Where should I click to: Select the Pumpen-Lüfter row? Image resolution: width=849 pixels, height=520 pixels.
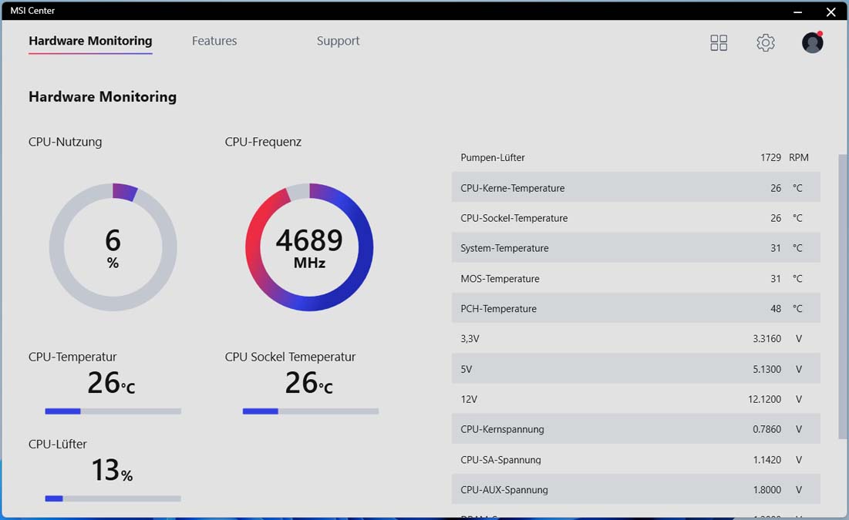click(x=635, y=157)
